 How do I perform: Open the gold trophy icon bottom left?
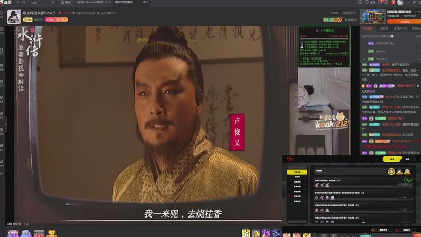tap(52, 233)
